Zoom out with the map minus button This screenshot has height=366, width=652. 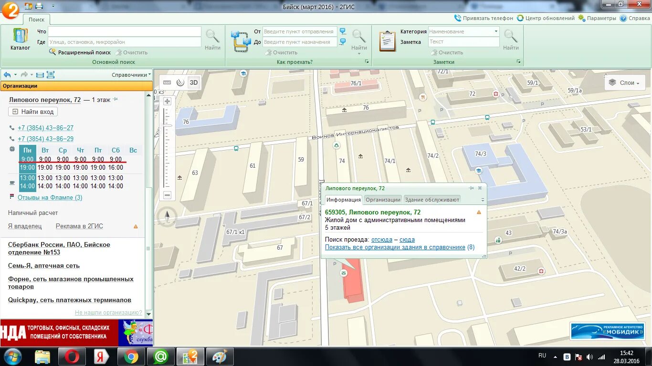click(167, 195)
